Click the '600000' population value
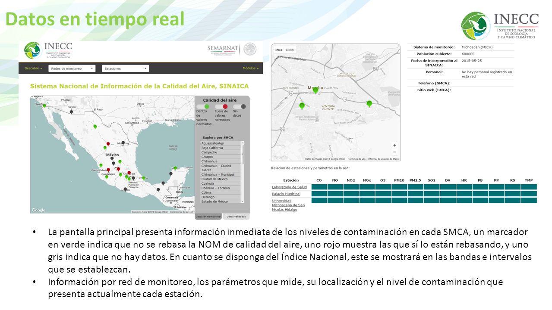 point(468,54)
